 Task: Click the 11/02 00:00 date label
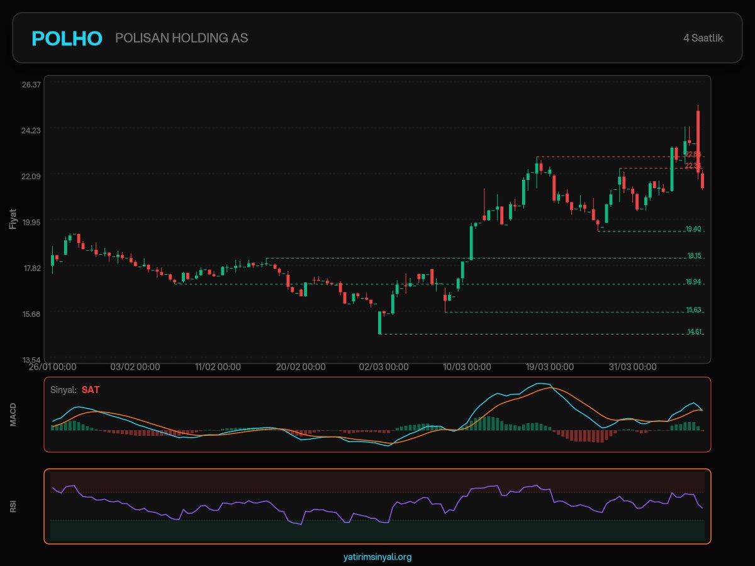tap(218, 367)
